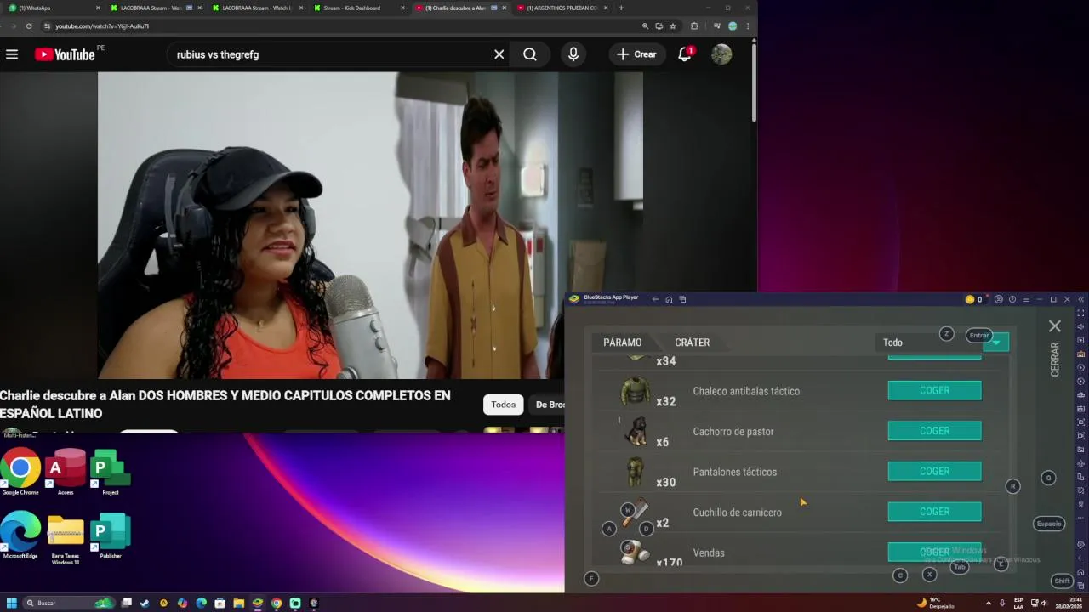This screenshot has height=612, width=1089.
Task: Open the Windows Start button
Action: pyautogui.click(x=12, y=603)
